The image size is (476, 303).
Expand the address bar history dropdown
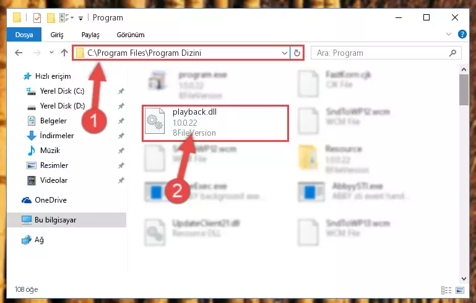point(285,53)
